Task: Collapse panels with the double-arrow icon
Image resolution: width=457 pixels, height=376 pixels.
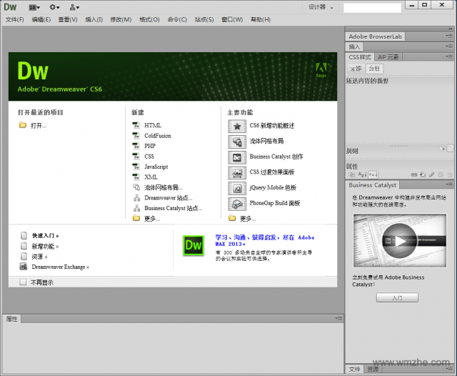Action: point(451,29)
